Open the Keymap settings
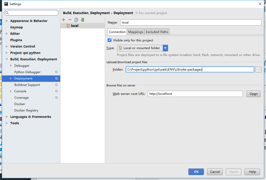 point(16,27)
